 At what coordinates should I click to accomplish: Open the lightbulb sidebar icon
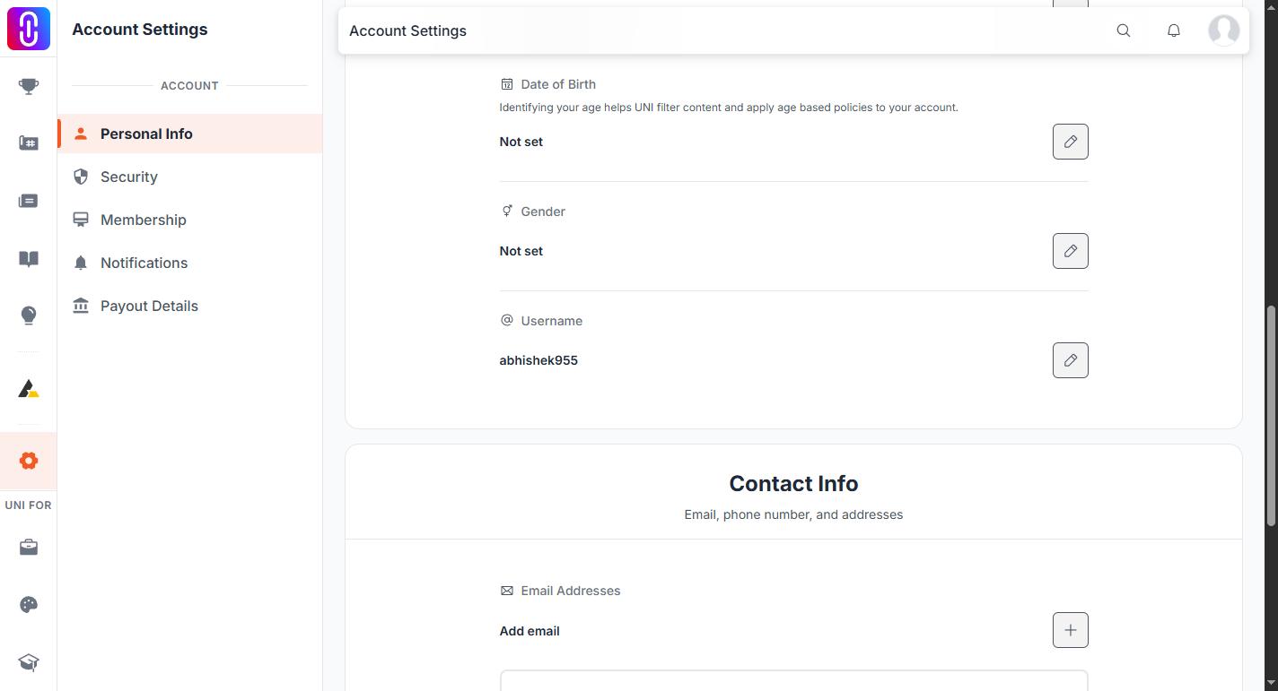point(29,315)
